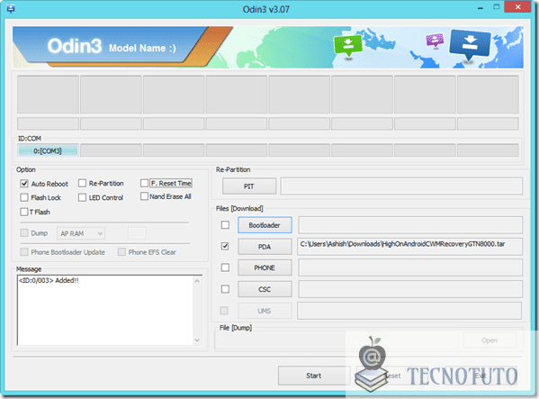Open the AP RAM dropdown
The image size is (539, 399).
pyautogui.click(x=81, y=233)
